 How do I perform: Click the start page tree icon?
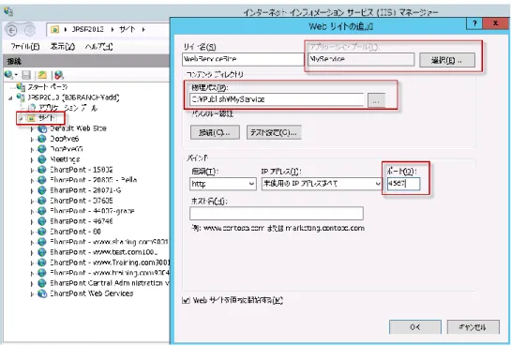(21, 87)
